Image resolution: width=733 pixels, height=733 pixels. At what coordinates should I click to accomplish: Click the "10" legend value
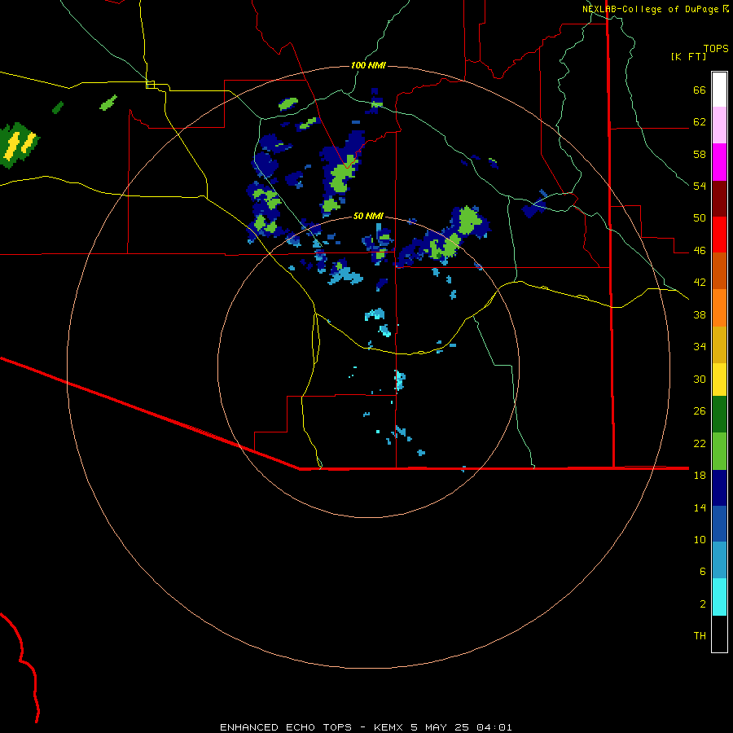coord(700,539)
